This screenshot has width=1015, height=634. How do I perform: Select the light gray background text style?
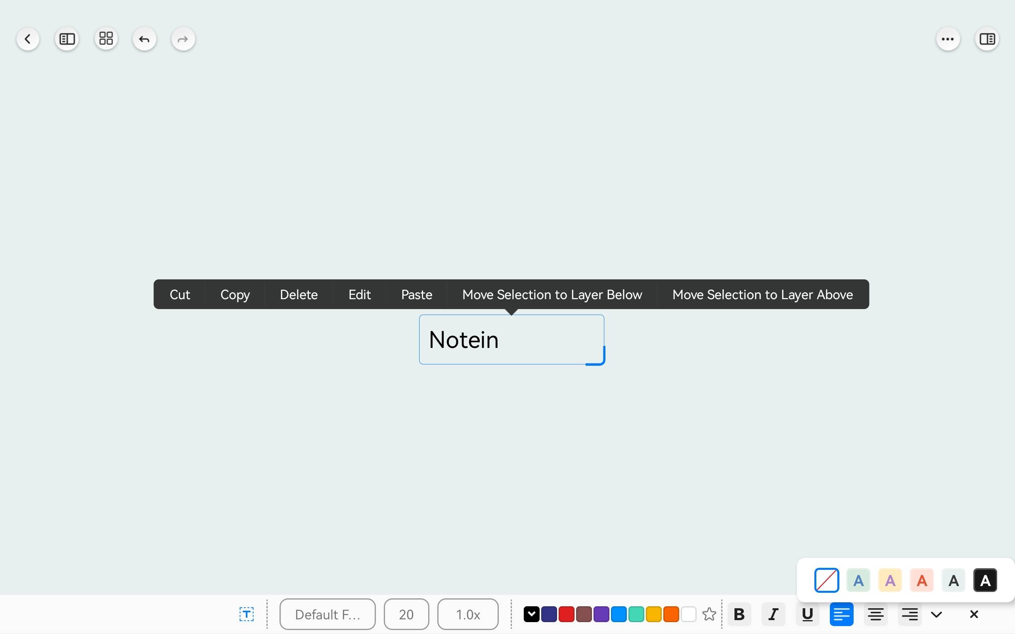[953, 581]
